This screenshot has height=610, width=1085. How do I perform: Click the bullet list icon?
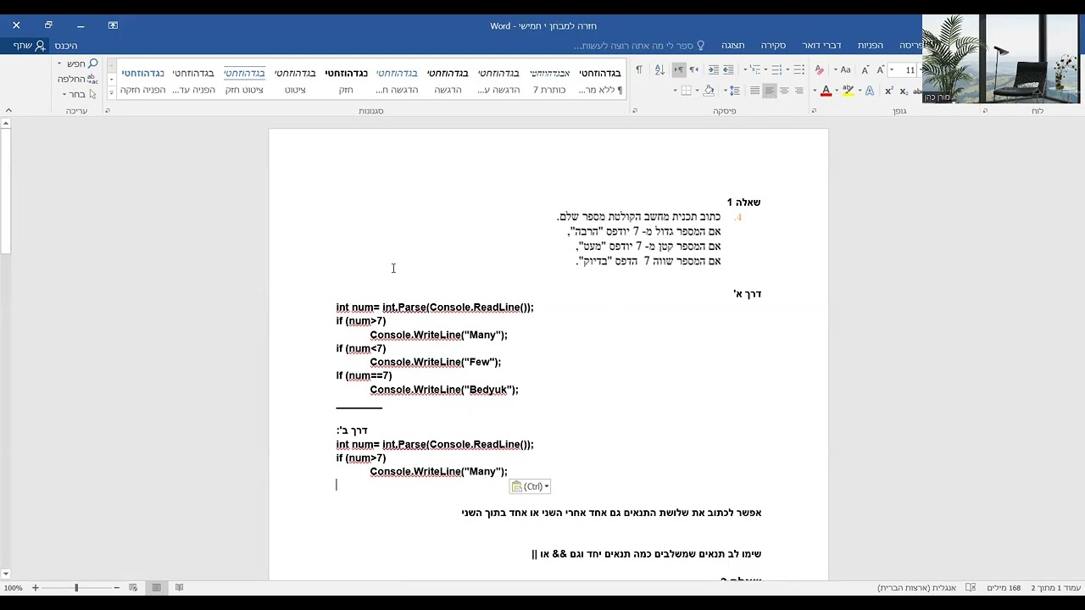coord(798,69)
